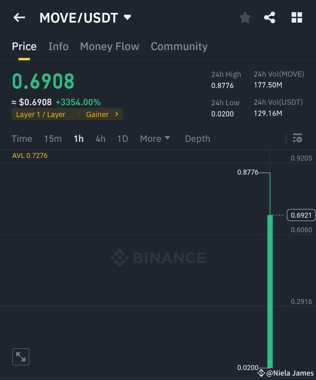316x380 pixels.
Task: Expand chart to fullscreen
Action: [x=20, y=357]
